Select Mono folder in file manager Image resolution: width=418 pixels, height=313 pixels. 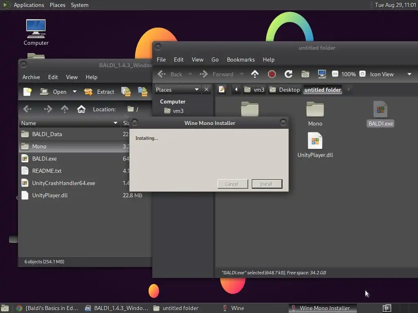(x=315, y=114)
